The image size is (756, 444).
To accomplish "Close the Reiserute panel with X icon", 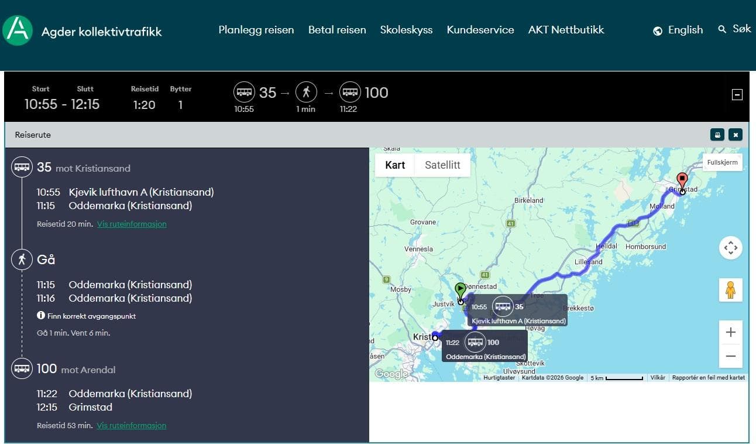I will [736, 135].
